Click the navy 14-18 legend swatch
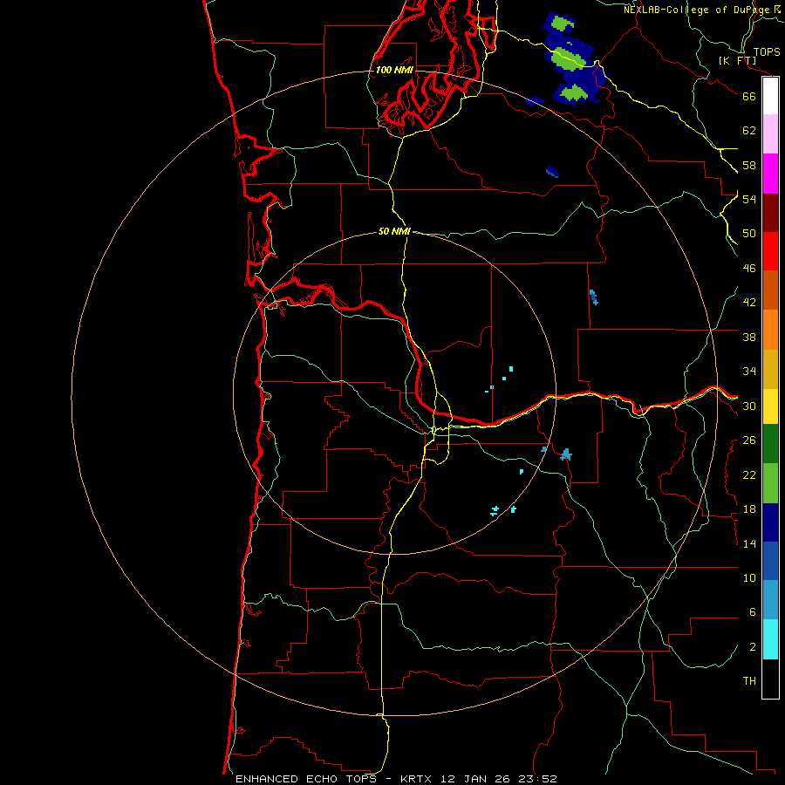This screenshot has width=785, height=785. point(770,522)
